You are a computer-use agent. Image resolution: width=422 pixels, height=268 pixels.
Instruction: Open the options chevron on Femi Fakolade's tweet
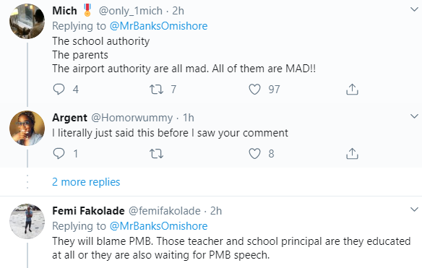[414, 209]
